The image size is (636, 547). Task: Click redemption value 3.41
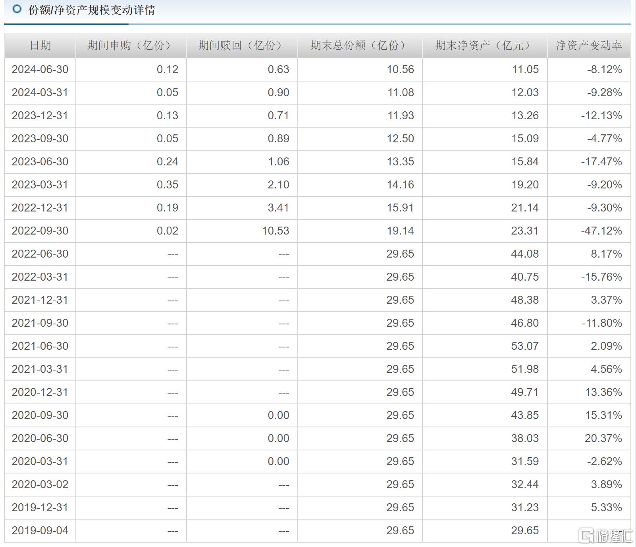pos(278,208)
